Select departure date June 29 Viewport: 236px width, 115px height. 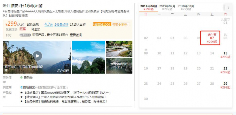(x=225, y=85)
